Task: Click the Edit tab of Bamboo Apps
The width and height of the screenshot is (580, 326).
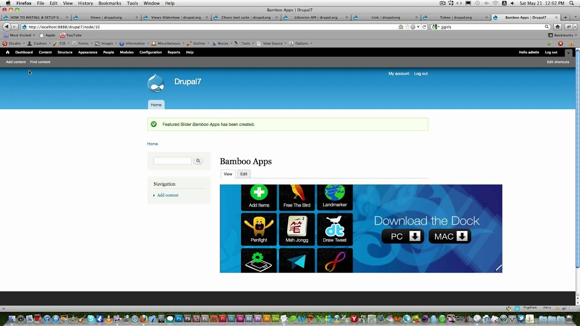Action: [244, 174]
